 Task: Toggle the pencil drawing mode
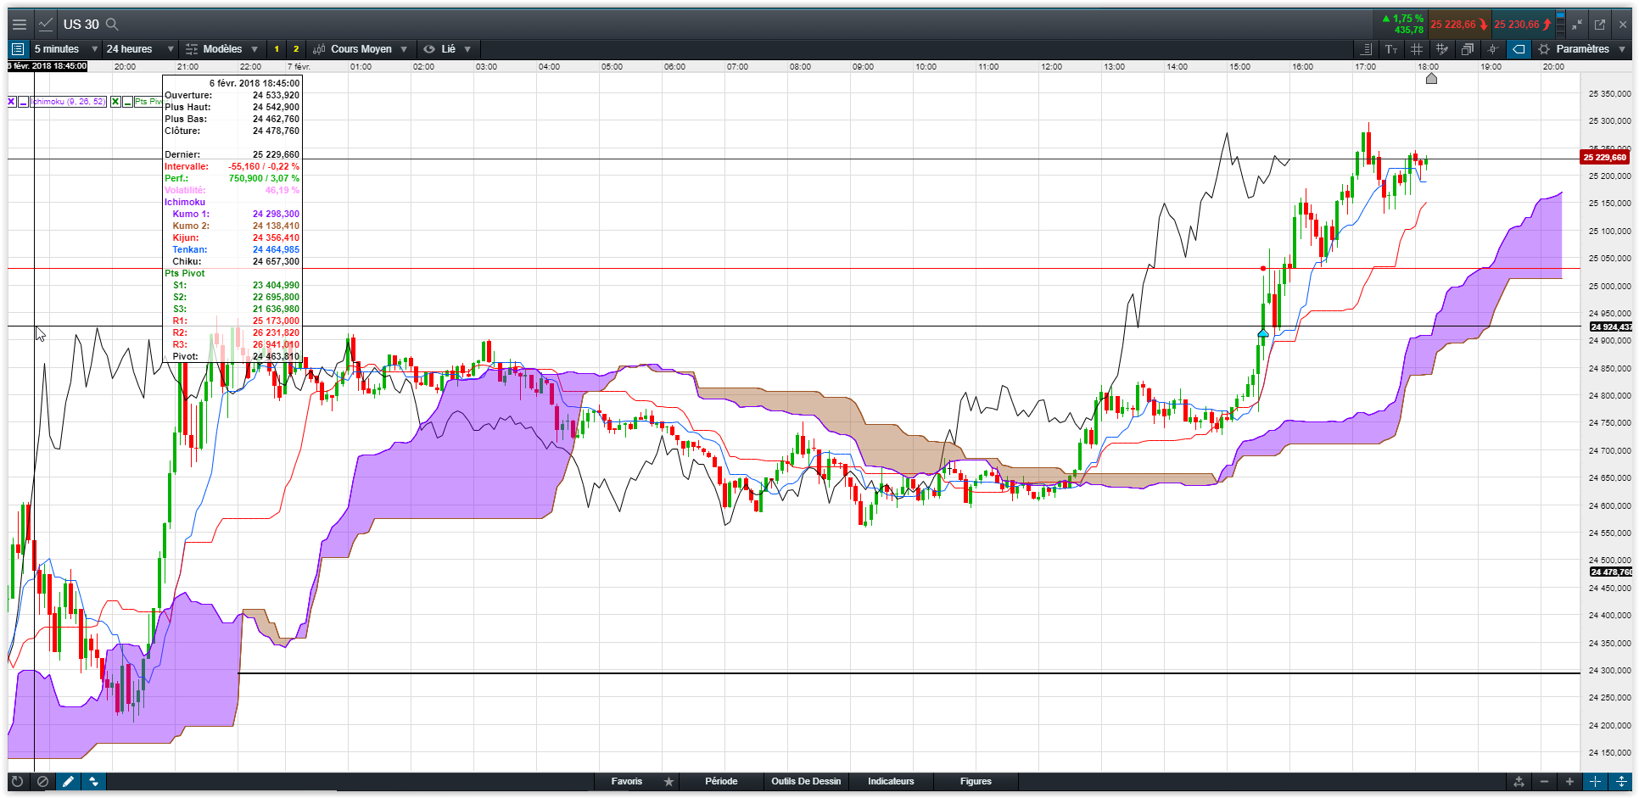pyautogui.click(x=68, y=781)
